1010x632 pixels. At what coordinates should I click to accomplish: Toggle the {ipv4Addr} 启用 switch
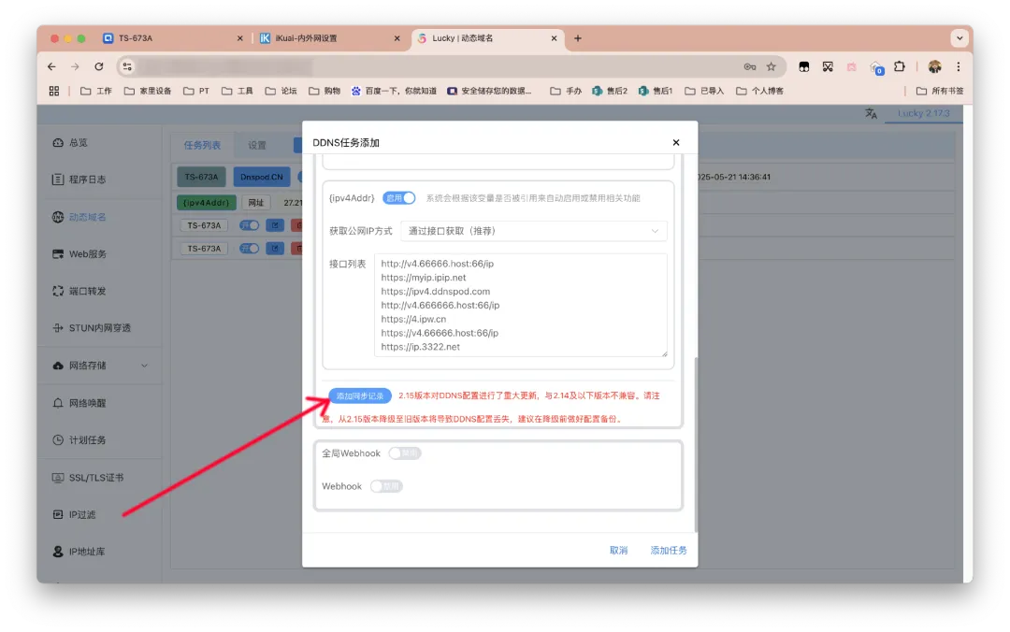point(399,198)
